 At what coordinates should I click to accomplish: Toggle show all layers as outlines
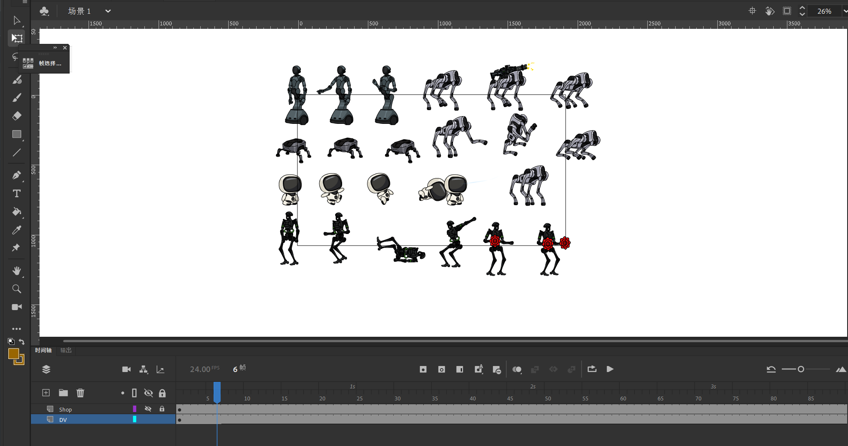pos(134,393)
